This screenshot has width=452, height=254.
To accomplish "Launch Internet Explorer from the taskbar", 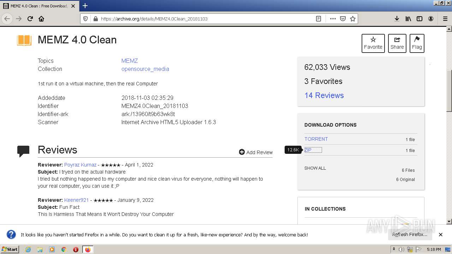I will (x=28, y=249).
